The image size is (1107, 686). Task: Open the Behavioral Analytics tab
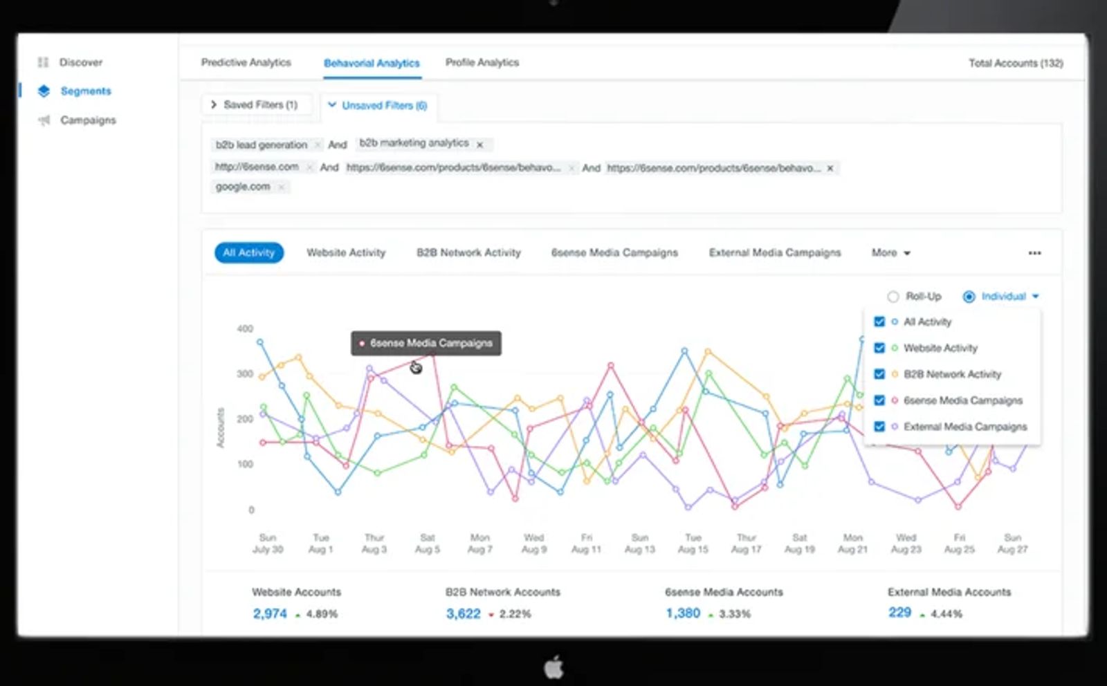pos(372,63)
